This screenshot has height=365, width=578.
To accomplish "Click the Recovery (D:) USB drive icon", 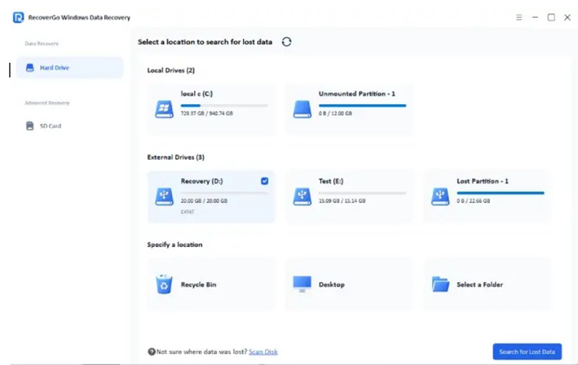I will 164,196.
